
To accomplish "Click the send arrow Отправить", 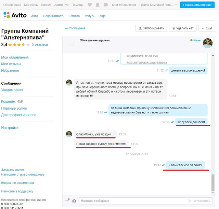I will coord(199,201).
